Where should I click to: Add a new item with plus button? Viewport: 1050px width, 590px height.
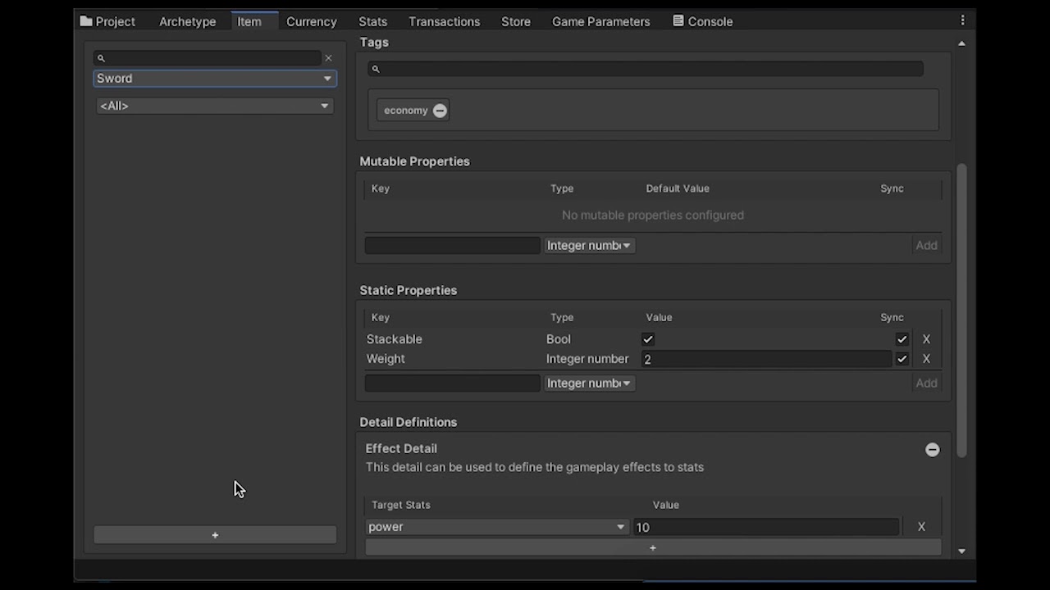click(215, 535)
